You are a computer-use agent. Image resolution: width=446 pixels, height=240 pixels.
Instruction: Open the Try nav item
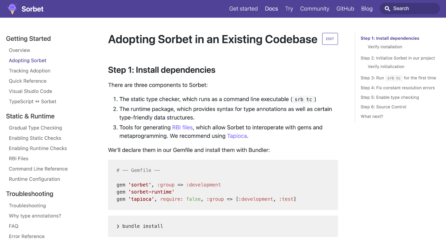point(289,9)
